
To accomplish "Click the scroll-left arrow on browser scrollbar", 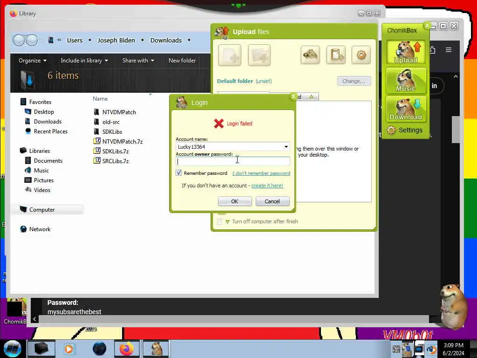I will click(x=34, y=319).
